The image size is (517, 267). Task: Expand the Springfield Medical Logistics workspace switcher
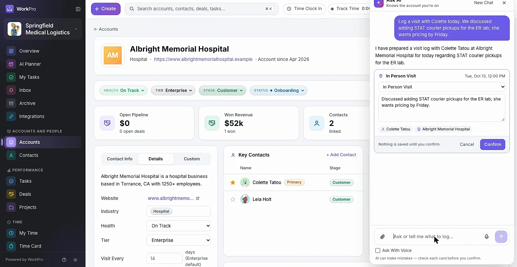[x=43, y=29]
